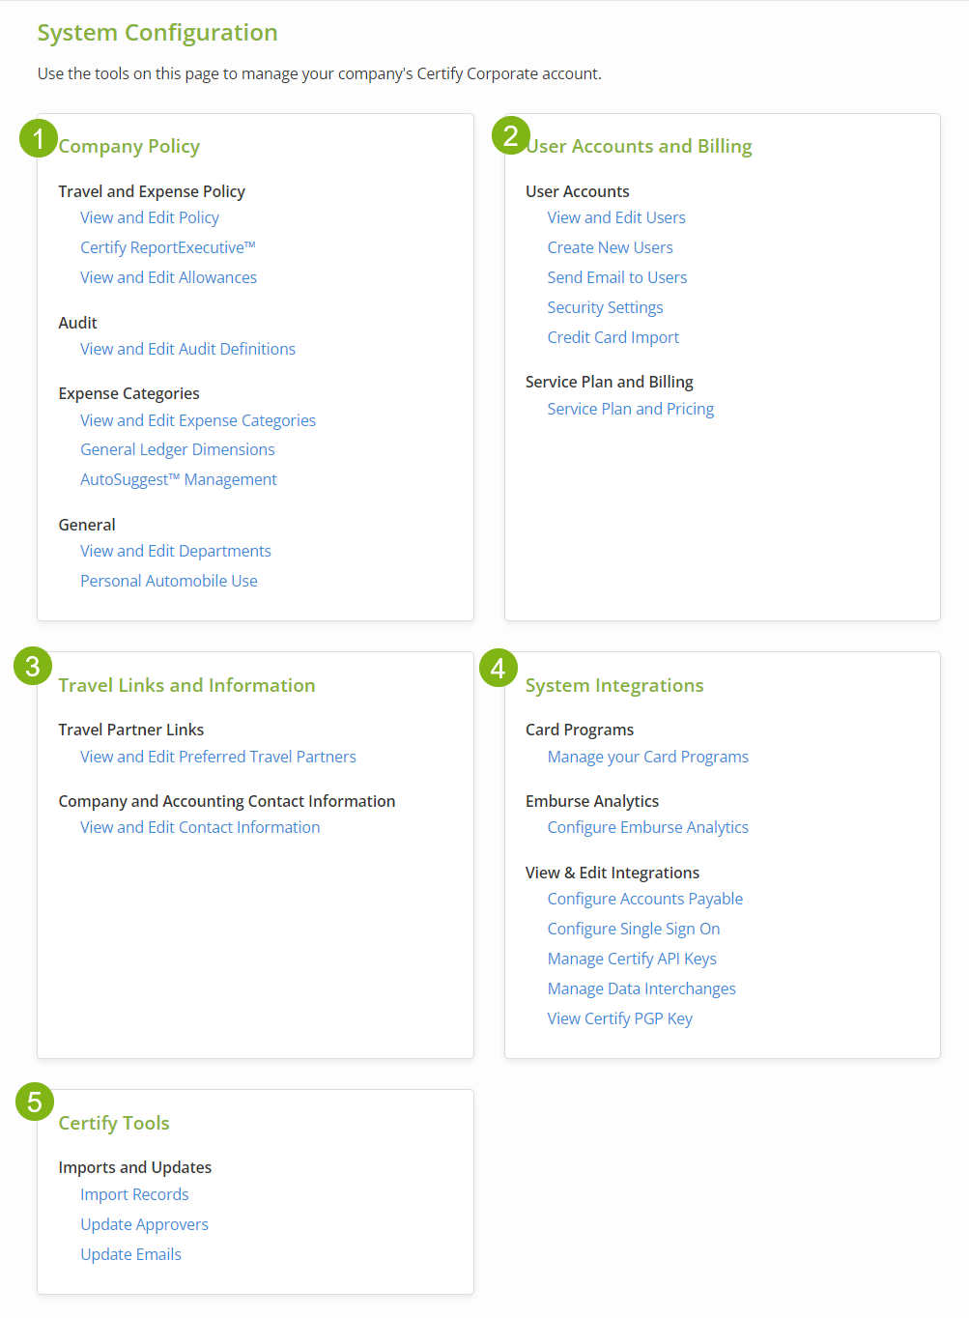This screenshot has height=1318, width=969.
Task: View and Edit Allowances
Action: 168,277
